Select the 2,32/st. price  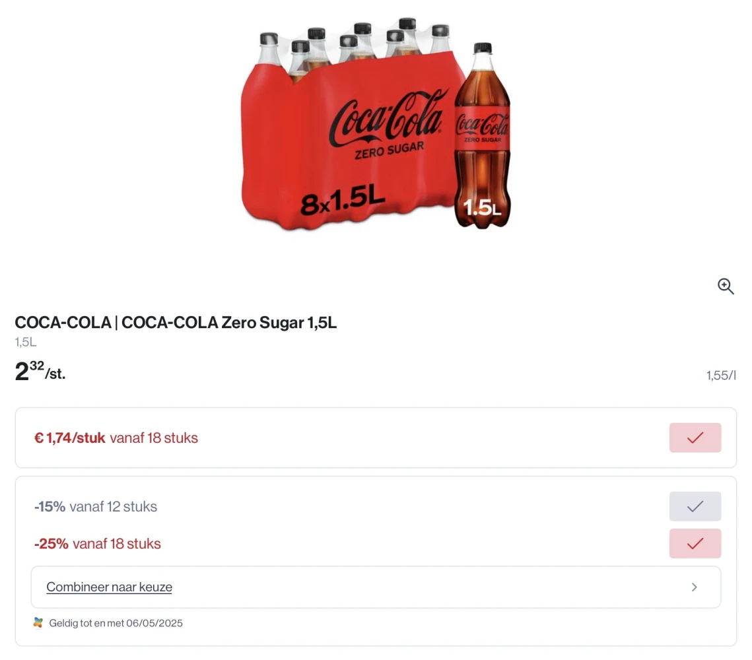pos(40,372)
